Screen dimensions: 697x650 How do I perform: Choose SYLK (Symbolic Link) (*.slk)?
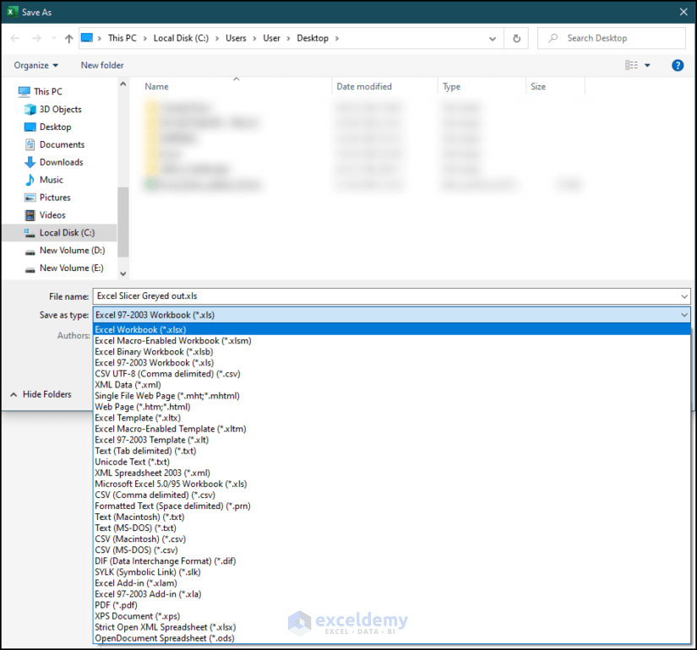click(x=392, y=572)
